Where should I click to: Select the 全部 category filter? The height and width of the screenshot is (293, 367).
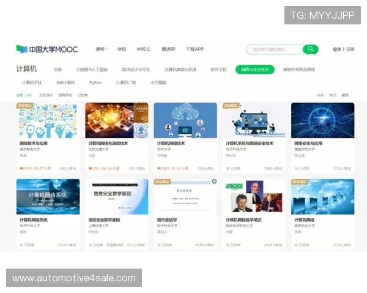pyautogui.click(x=57, y=70)
